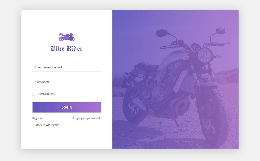Focus the Password input field
The width and height of the screenshot is (260, 161).
[x=67, y=82]
